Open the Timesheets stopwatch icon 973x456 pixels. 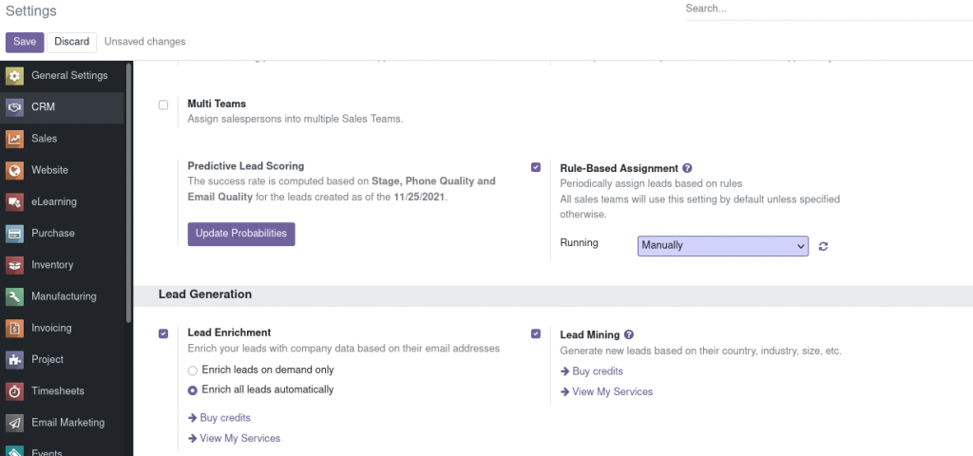point(14,391)
